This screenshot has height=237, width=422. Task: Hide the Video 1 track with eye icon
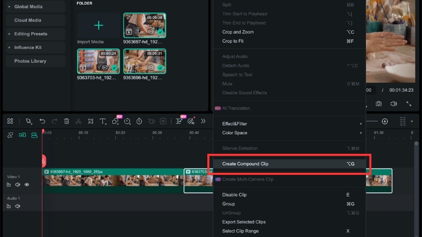coord(27,185)
